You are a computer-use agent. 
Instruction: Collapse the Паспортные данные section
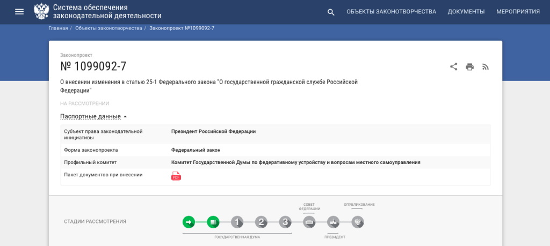pos(93,116)
